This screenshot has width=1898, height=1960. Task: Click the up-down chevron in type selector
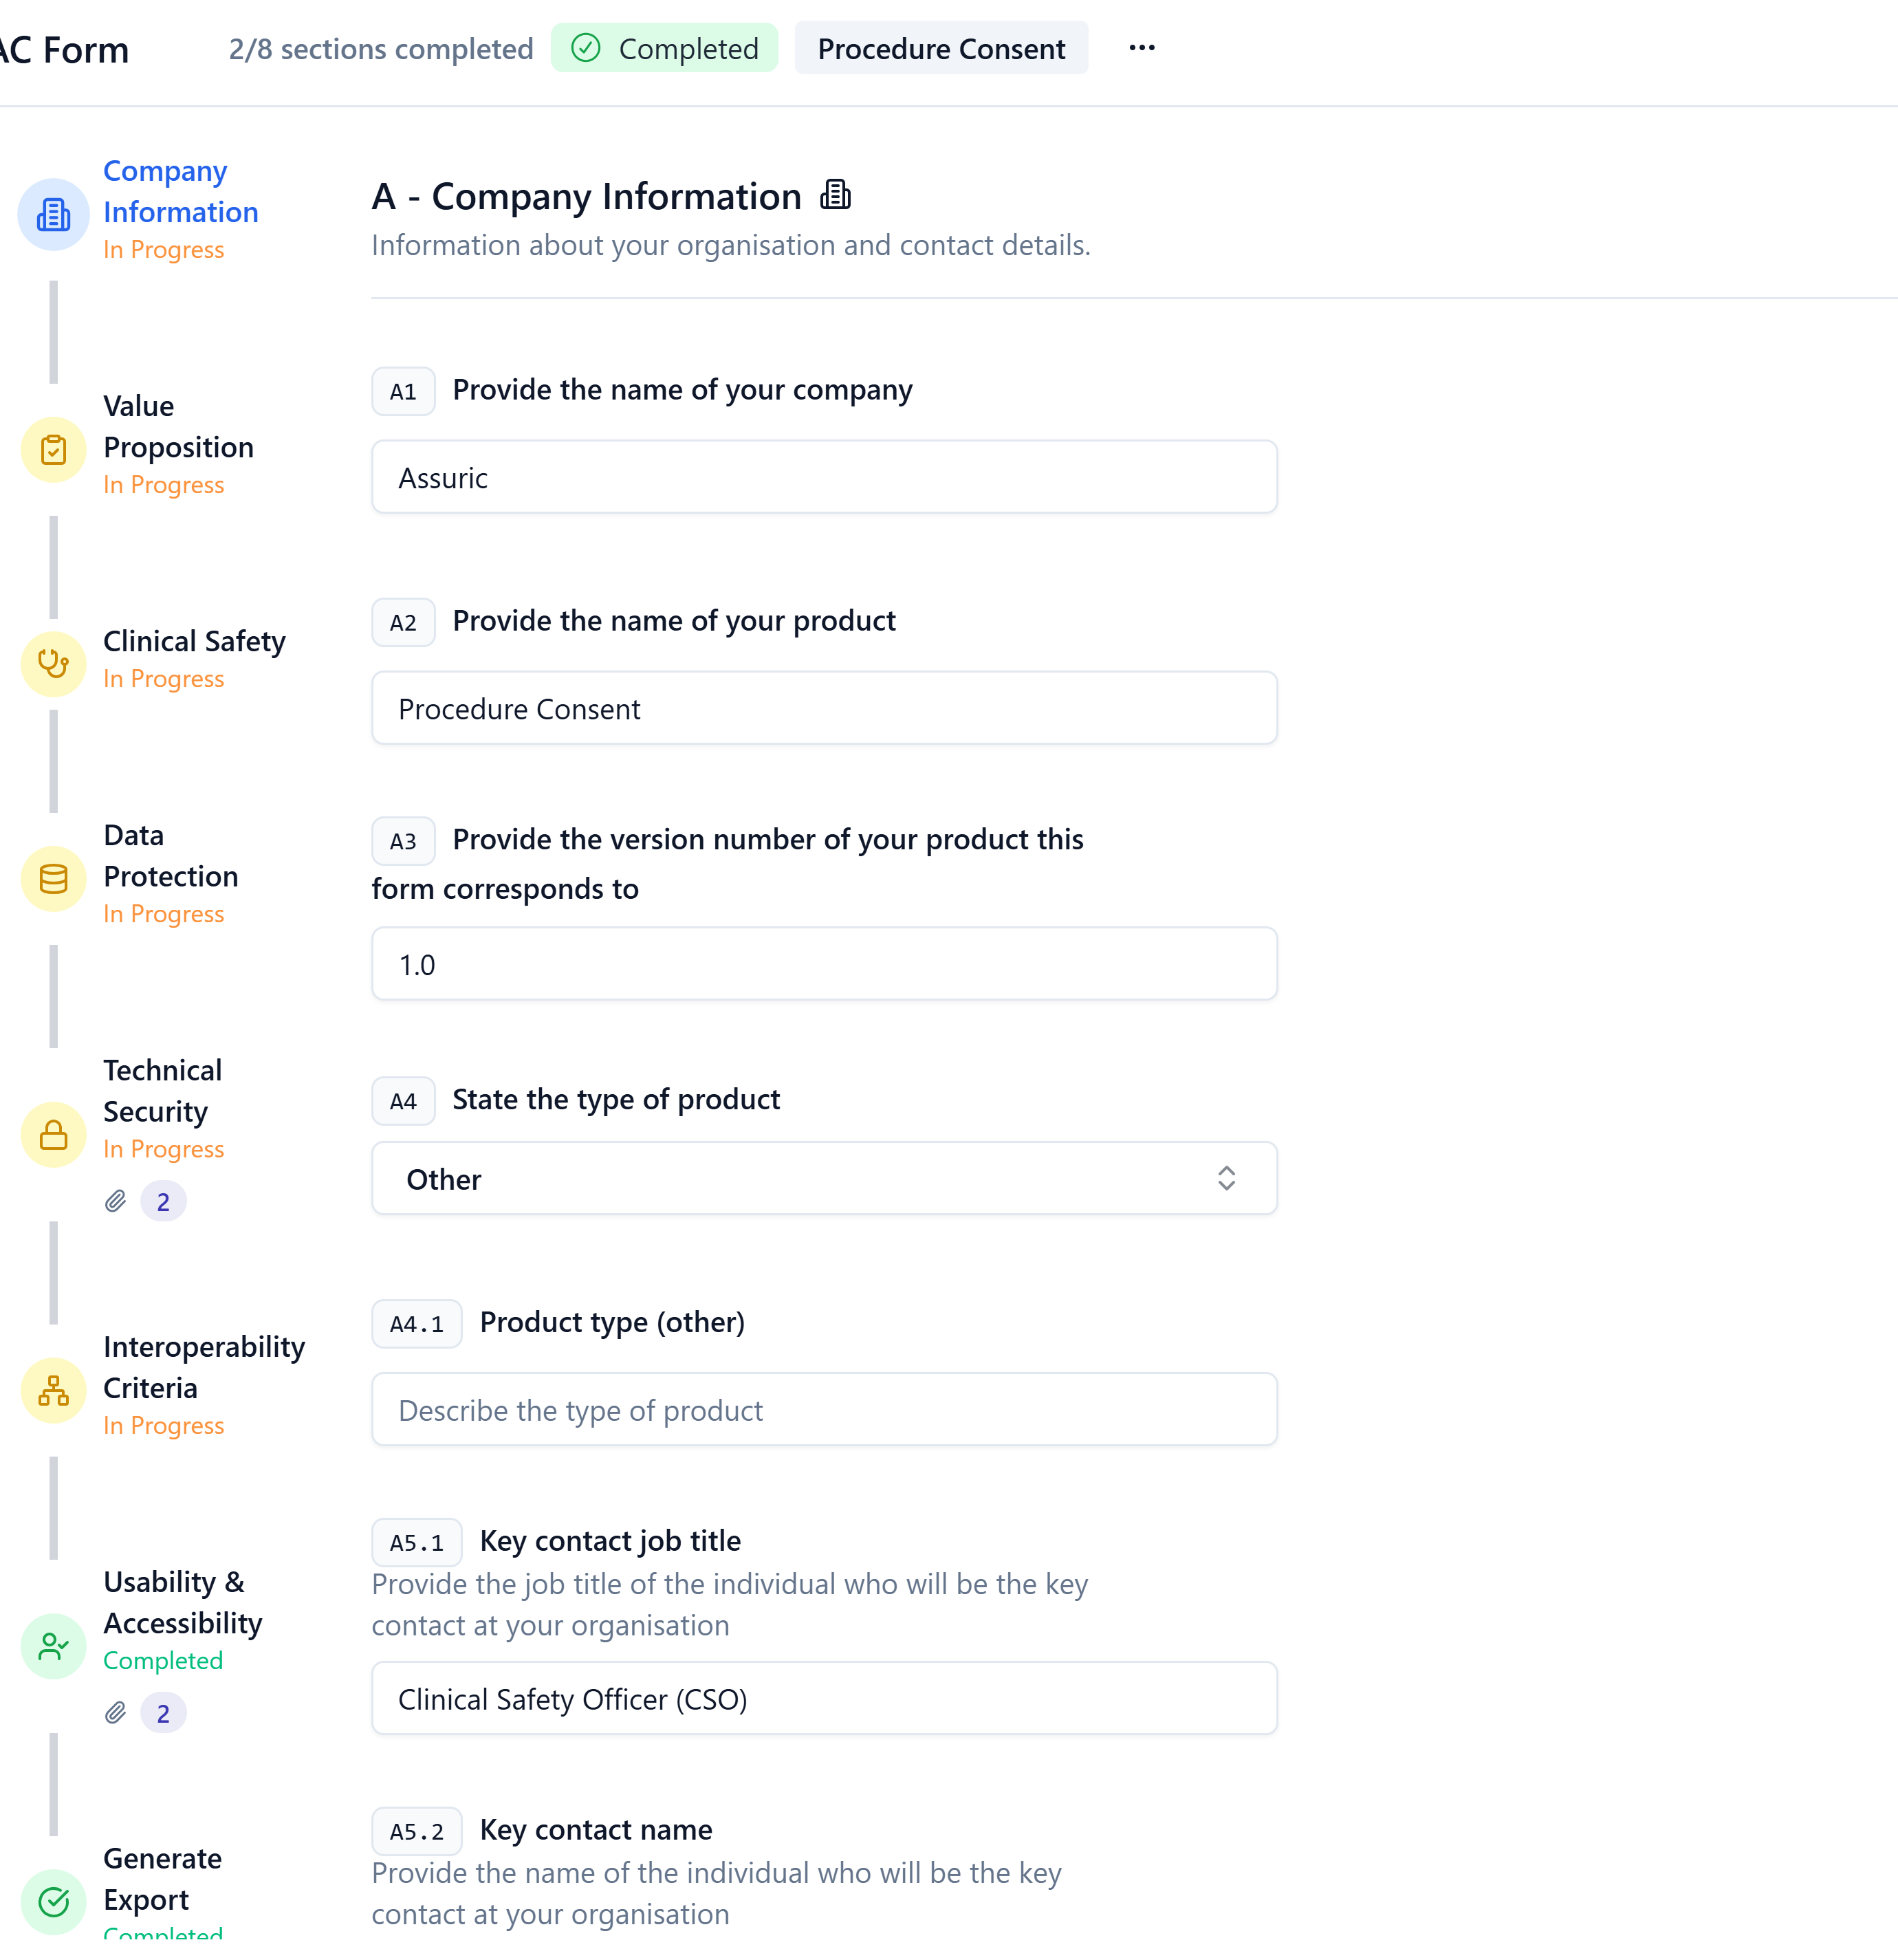coord(1226,1179)
